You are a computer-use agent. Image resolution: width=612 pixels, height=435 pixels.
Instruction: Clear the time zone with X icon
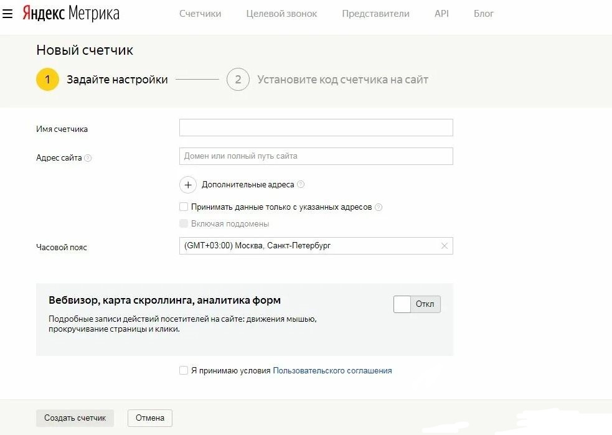click(x=444, y=246)
